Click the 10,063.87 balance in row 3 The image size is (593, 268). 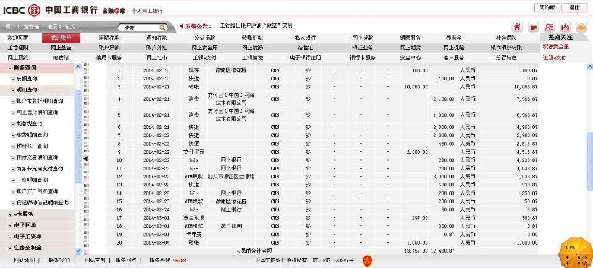525,87
